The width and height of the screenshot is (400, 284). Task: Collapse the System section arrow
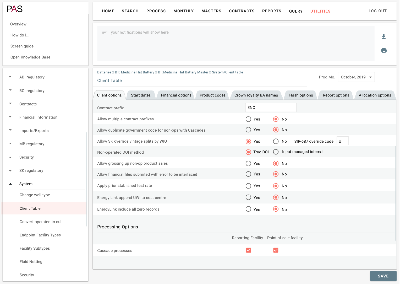tap(10, 184)
